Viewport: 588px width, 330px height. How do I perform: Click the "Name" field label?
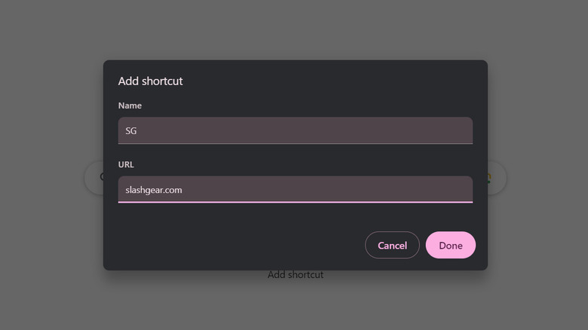pyautogui.click(x=130, y=105)
